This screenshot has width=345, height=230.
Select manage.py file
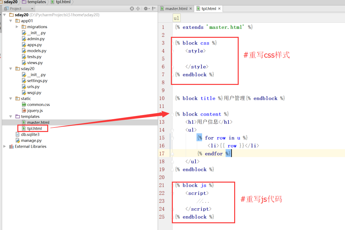pos(31,140)
